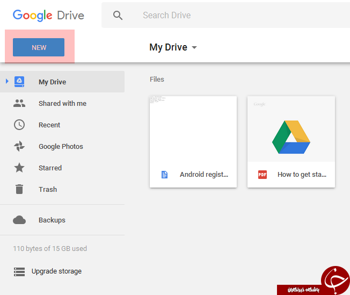
Task: Click the blue NEW button
Action: [39, 47]
